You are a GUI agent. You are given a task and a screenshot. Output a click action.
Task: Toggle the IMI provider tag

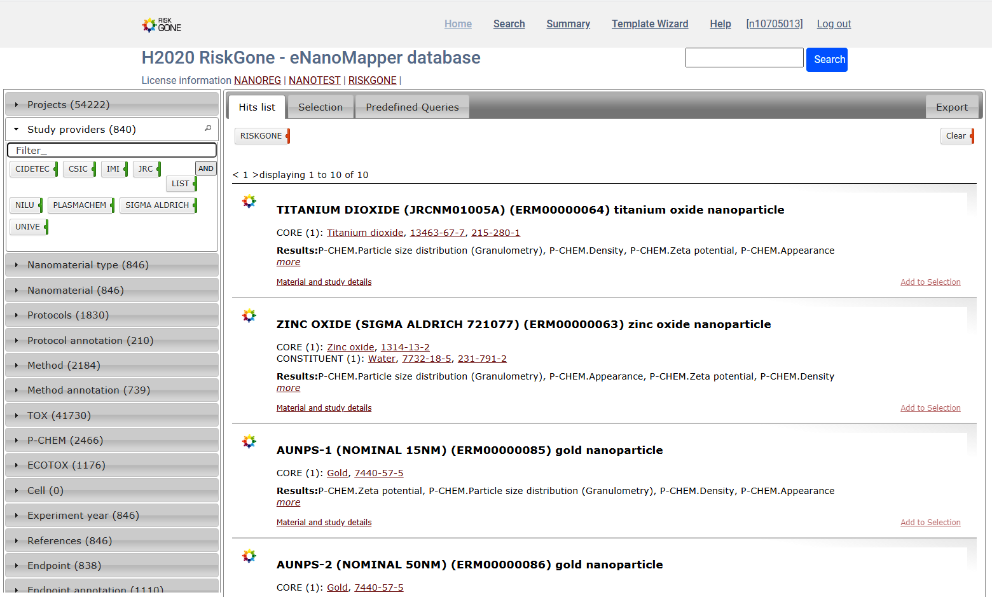(x=114, y=169)
